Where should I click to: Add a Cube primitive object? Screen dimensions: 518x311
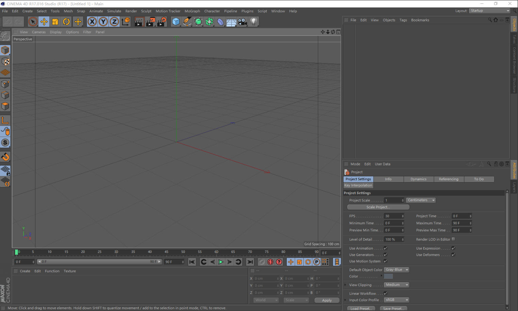click(176, 22)
